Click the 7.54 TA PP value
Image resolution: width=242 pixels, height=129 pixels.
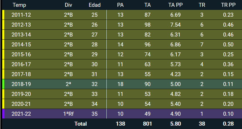(x=175, y=25)
